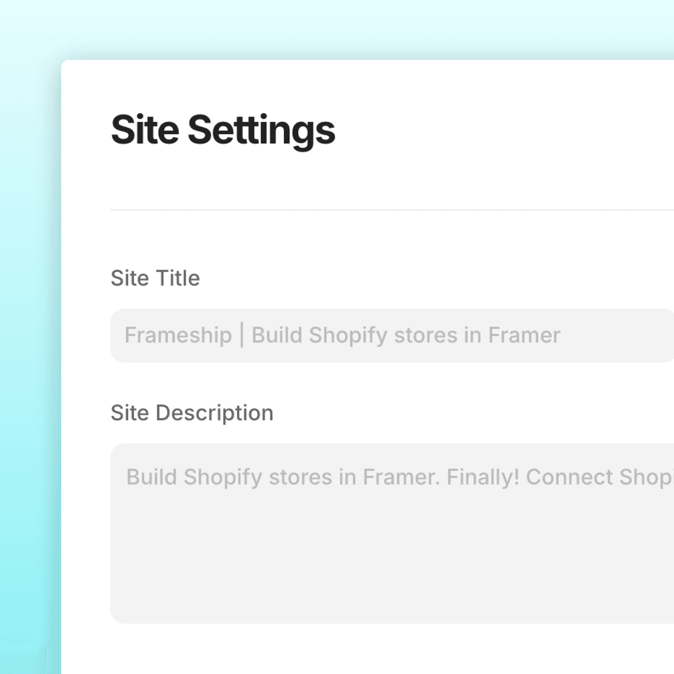Click the word 'Title' in the label
The image size is (674, 674).
[178, 278]
